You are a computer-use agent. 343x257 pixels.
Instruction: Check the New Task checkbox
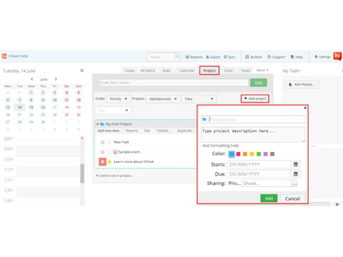pos(102,142)
